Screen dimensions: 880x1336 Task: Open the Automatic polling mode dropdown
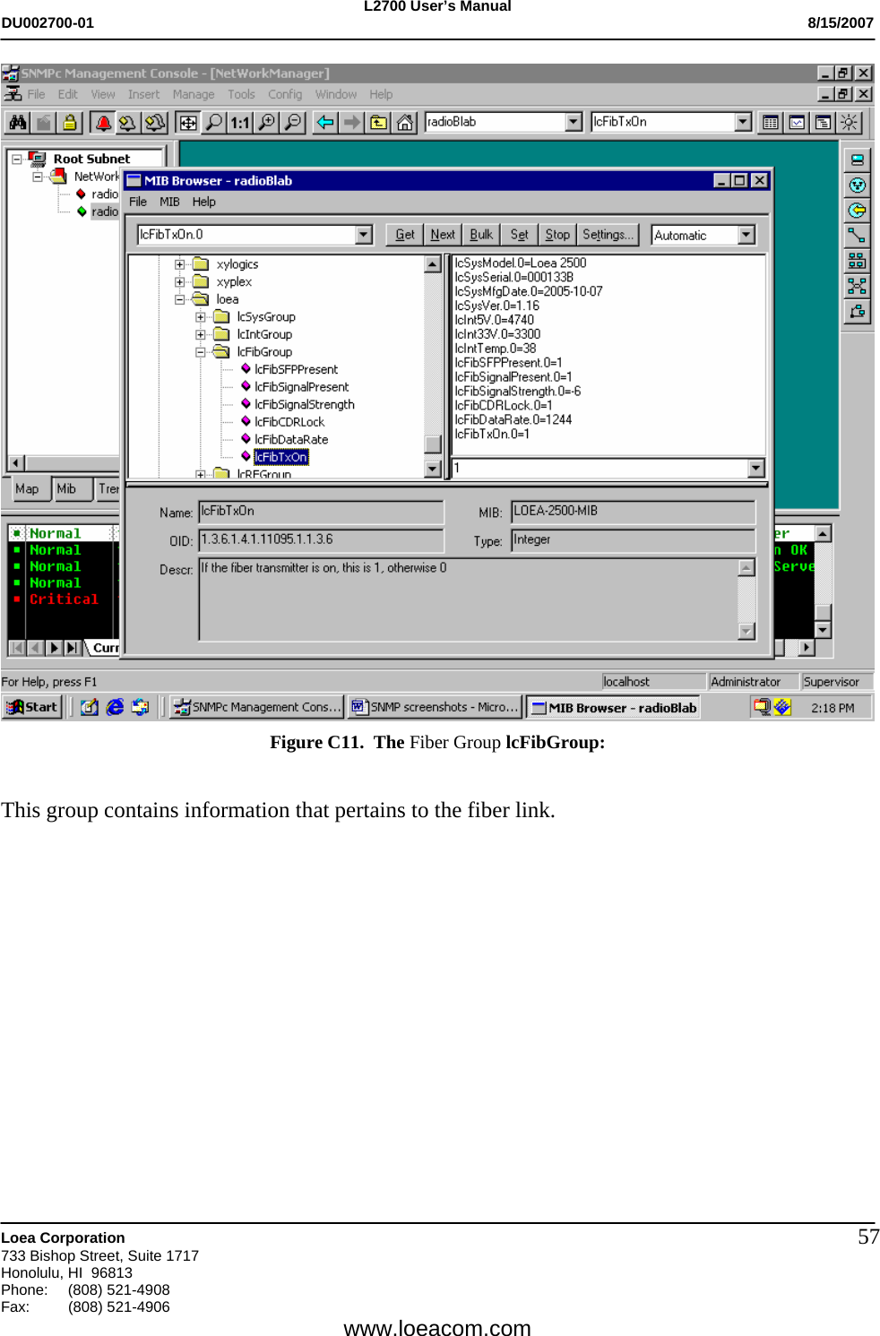(x=746, y=234)
